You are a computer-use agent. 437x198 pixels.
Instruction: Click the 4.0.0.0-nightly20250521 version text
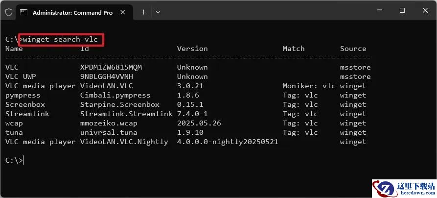click(228, 142)
